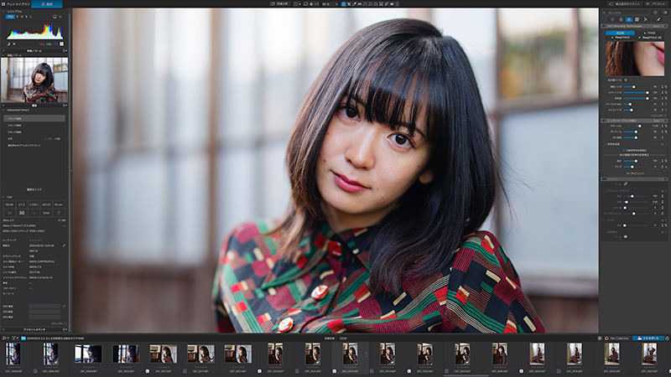671x377 pixels.
Task: Open the highlighted Detail palette icon tab
Action: [629, 19]
